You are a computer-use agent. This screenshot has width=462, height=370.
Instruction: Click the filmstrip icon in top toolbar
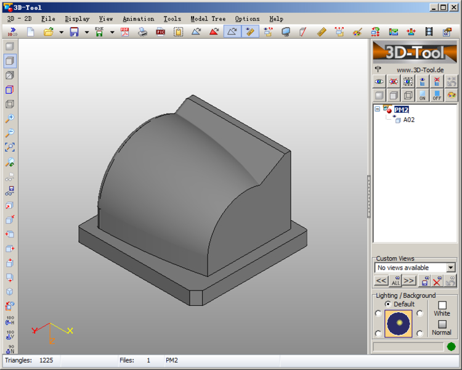(x=429, y=31)
